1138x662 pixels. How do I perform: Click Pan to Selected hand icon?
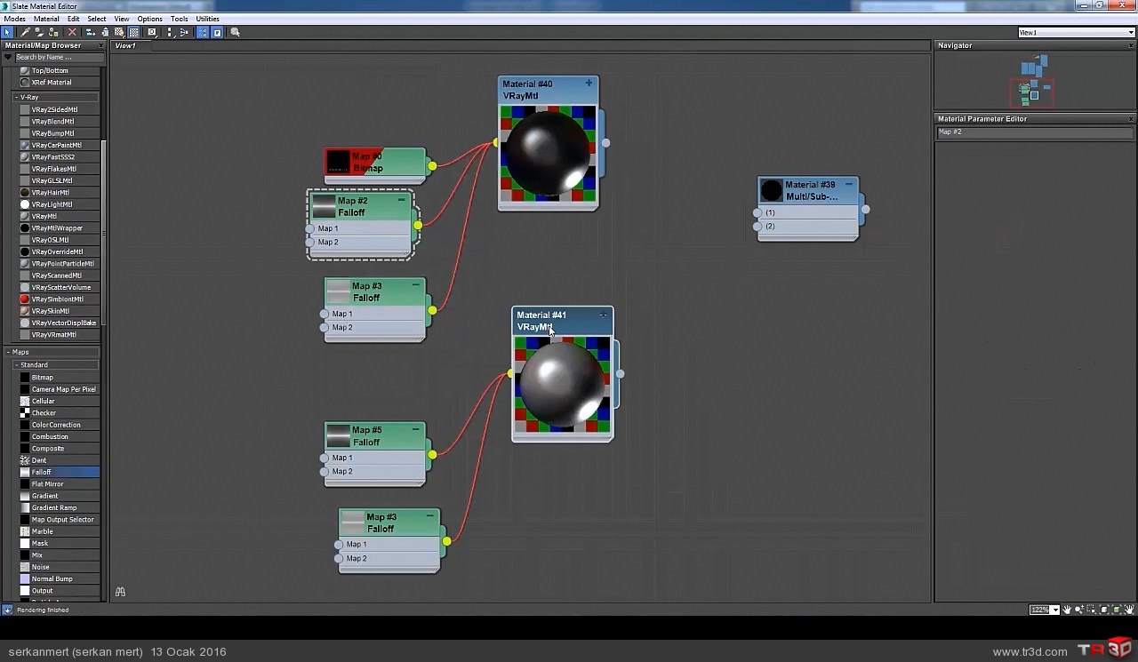click(1129, 610)
